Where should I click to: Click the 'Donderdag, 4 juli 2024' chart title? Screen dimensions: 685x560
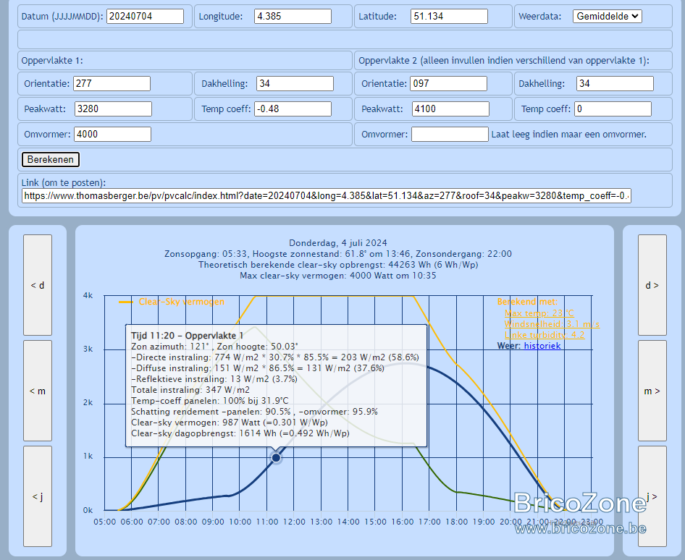click(338, 242)
